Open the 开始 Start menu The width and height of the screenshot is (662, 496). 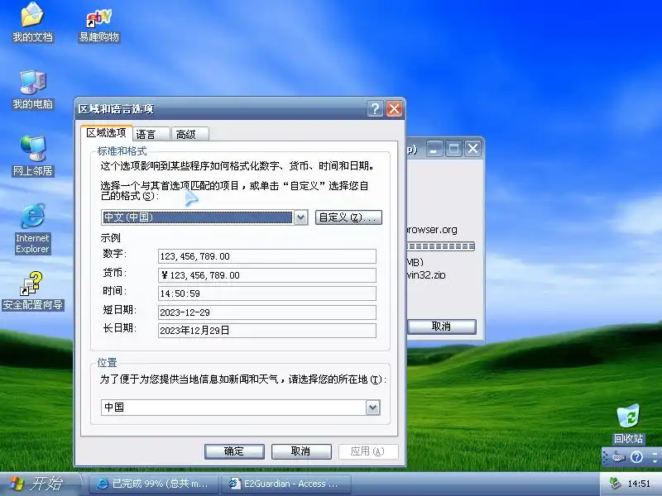tap(40, 484)
